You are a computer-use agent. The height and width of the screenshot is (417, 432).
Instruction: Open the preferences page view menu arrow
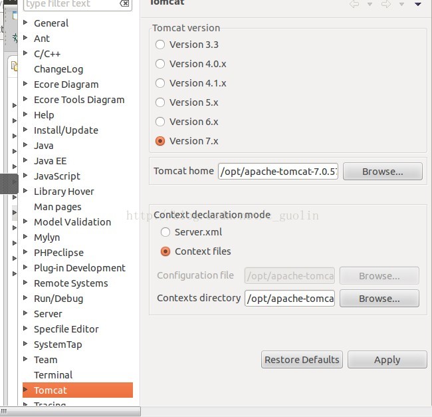point(417,4)
